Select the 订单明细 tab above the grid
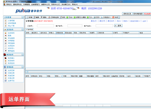The image size is (151, 109). (x=30, y=30)
